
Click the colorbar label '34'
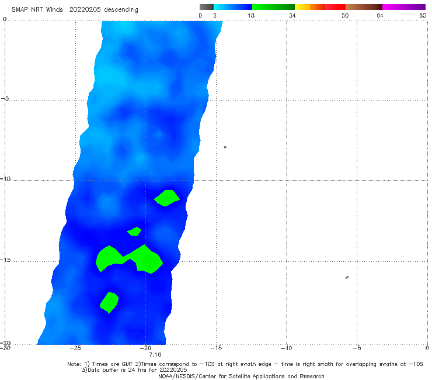[x=292, y=15]
